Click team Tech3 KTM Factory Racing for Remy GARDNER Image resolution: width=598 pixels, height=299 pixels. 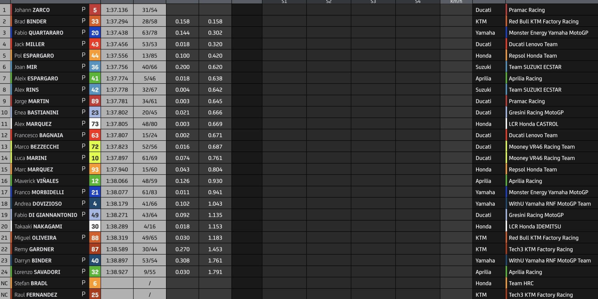pos(541,249)
